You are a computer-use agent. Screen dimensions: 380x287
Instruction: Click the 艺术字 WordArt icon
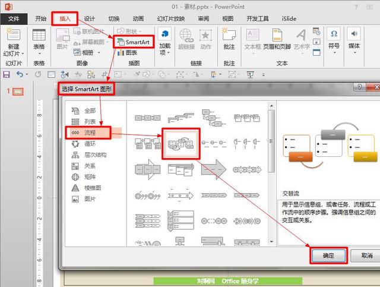302,34
